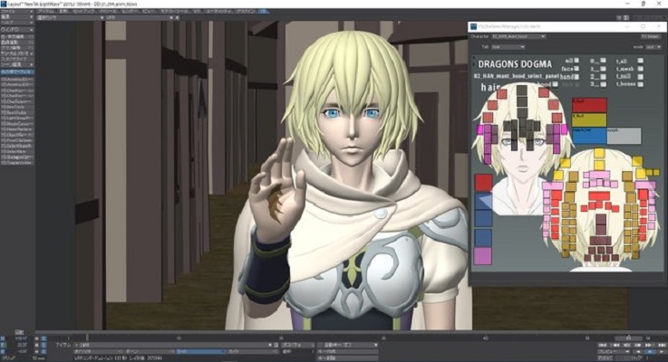Toggle the 'hand' checkbox
Image resolution: width=668 pixels, height=362 pixels.
(x=576, y=77)
